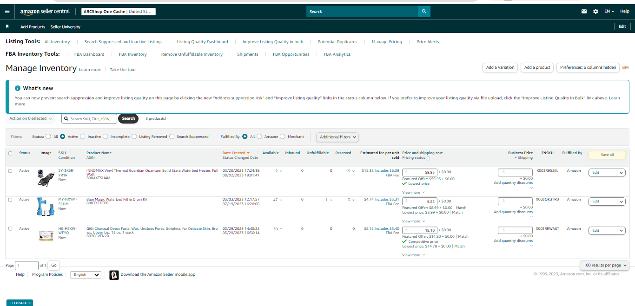
Task: Open FBA Analytics
Action: pyautogui.click(x=337, y=54)
